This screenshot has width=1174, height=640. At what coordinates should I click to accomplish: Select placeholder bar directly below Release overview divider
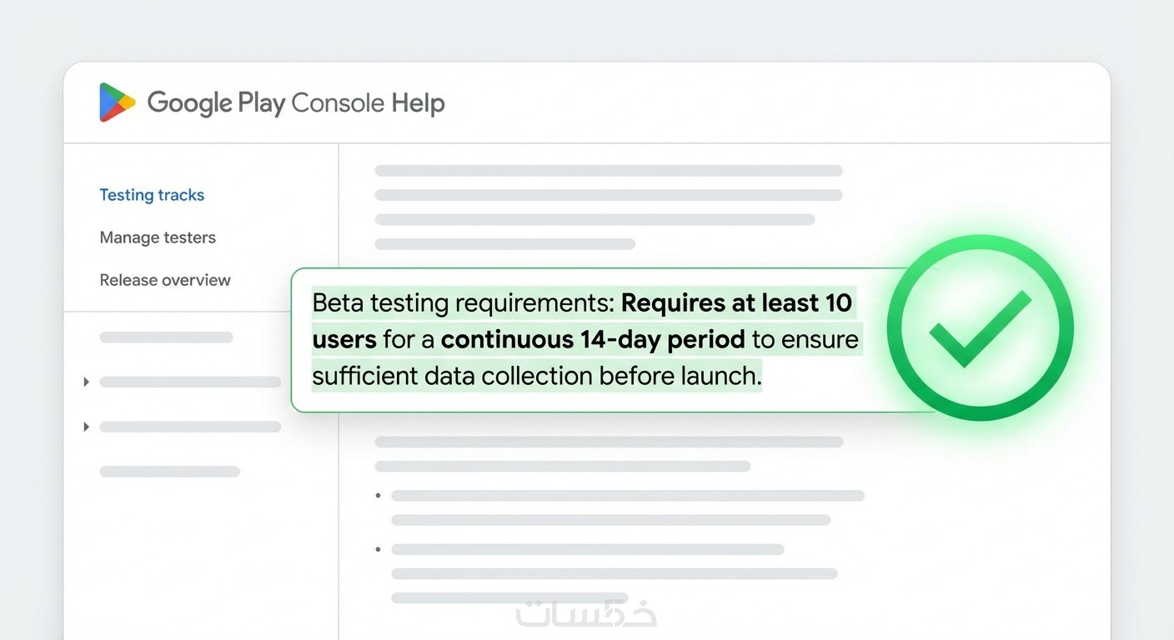point(166,337)
